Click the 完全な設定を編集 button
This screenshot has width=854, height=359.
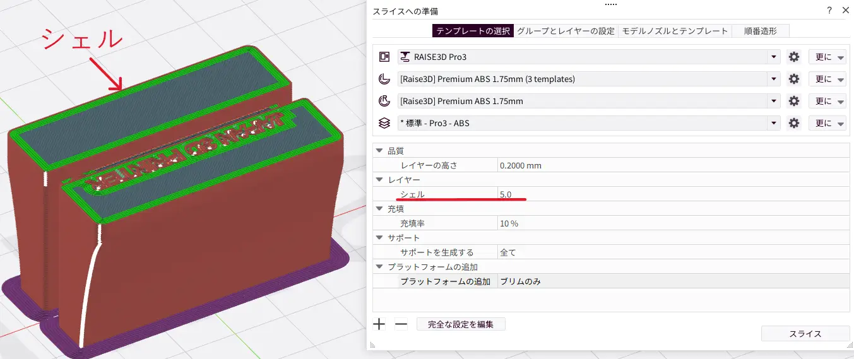coord(461,324)
